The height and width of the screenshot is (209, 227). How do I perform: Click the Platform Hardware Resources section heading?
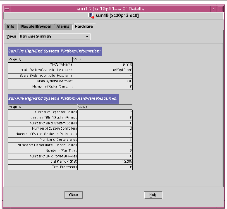(64, 99)
